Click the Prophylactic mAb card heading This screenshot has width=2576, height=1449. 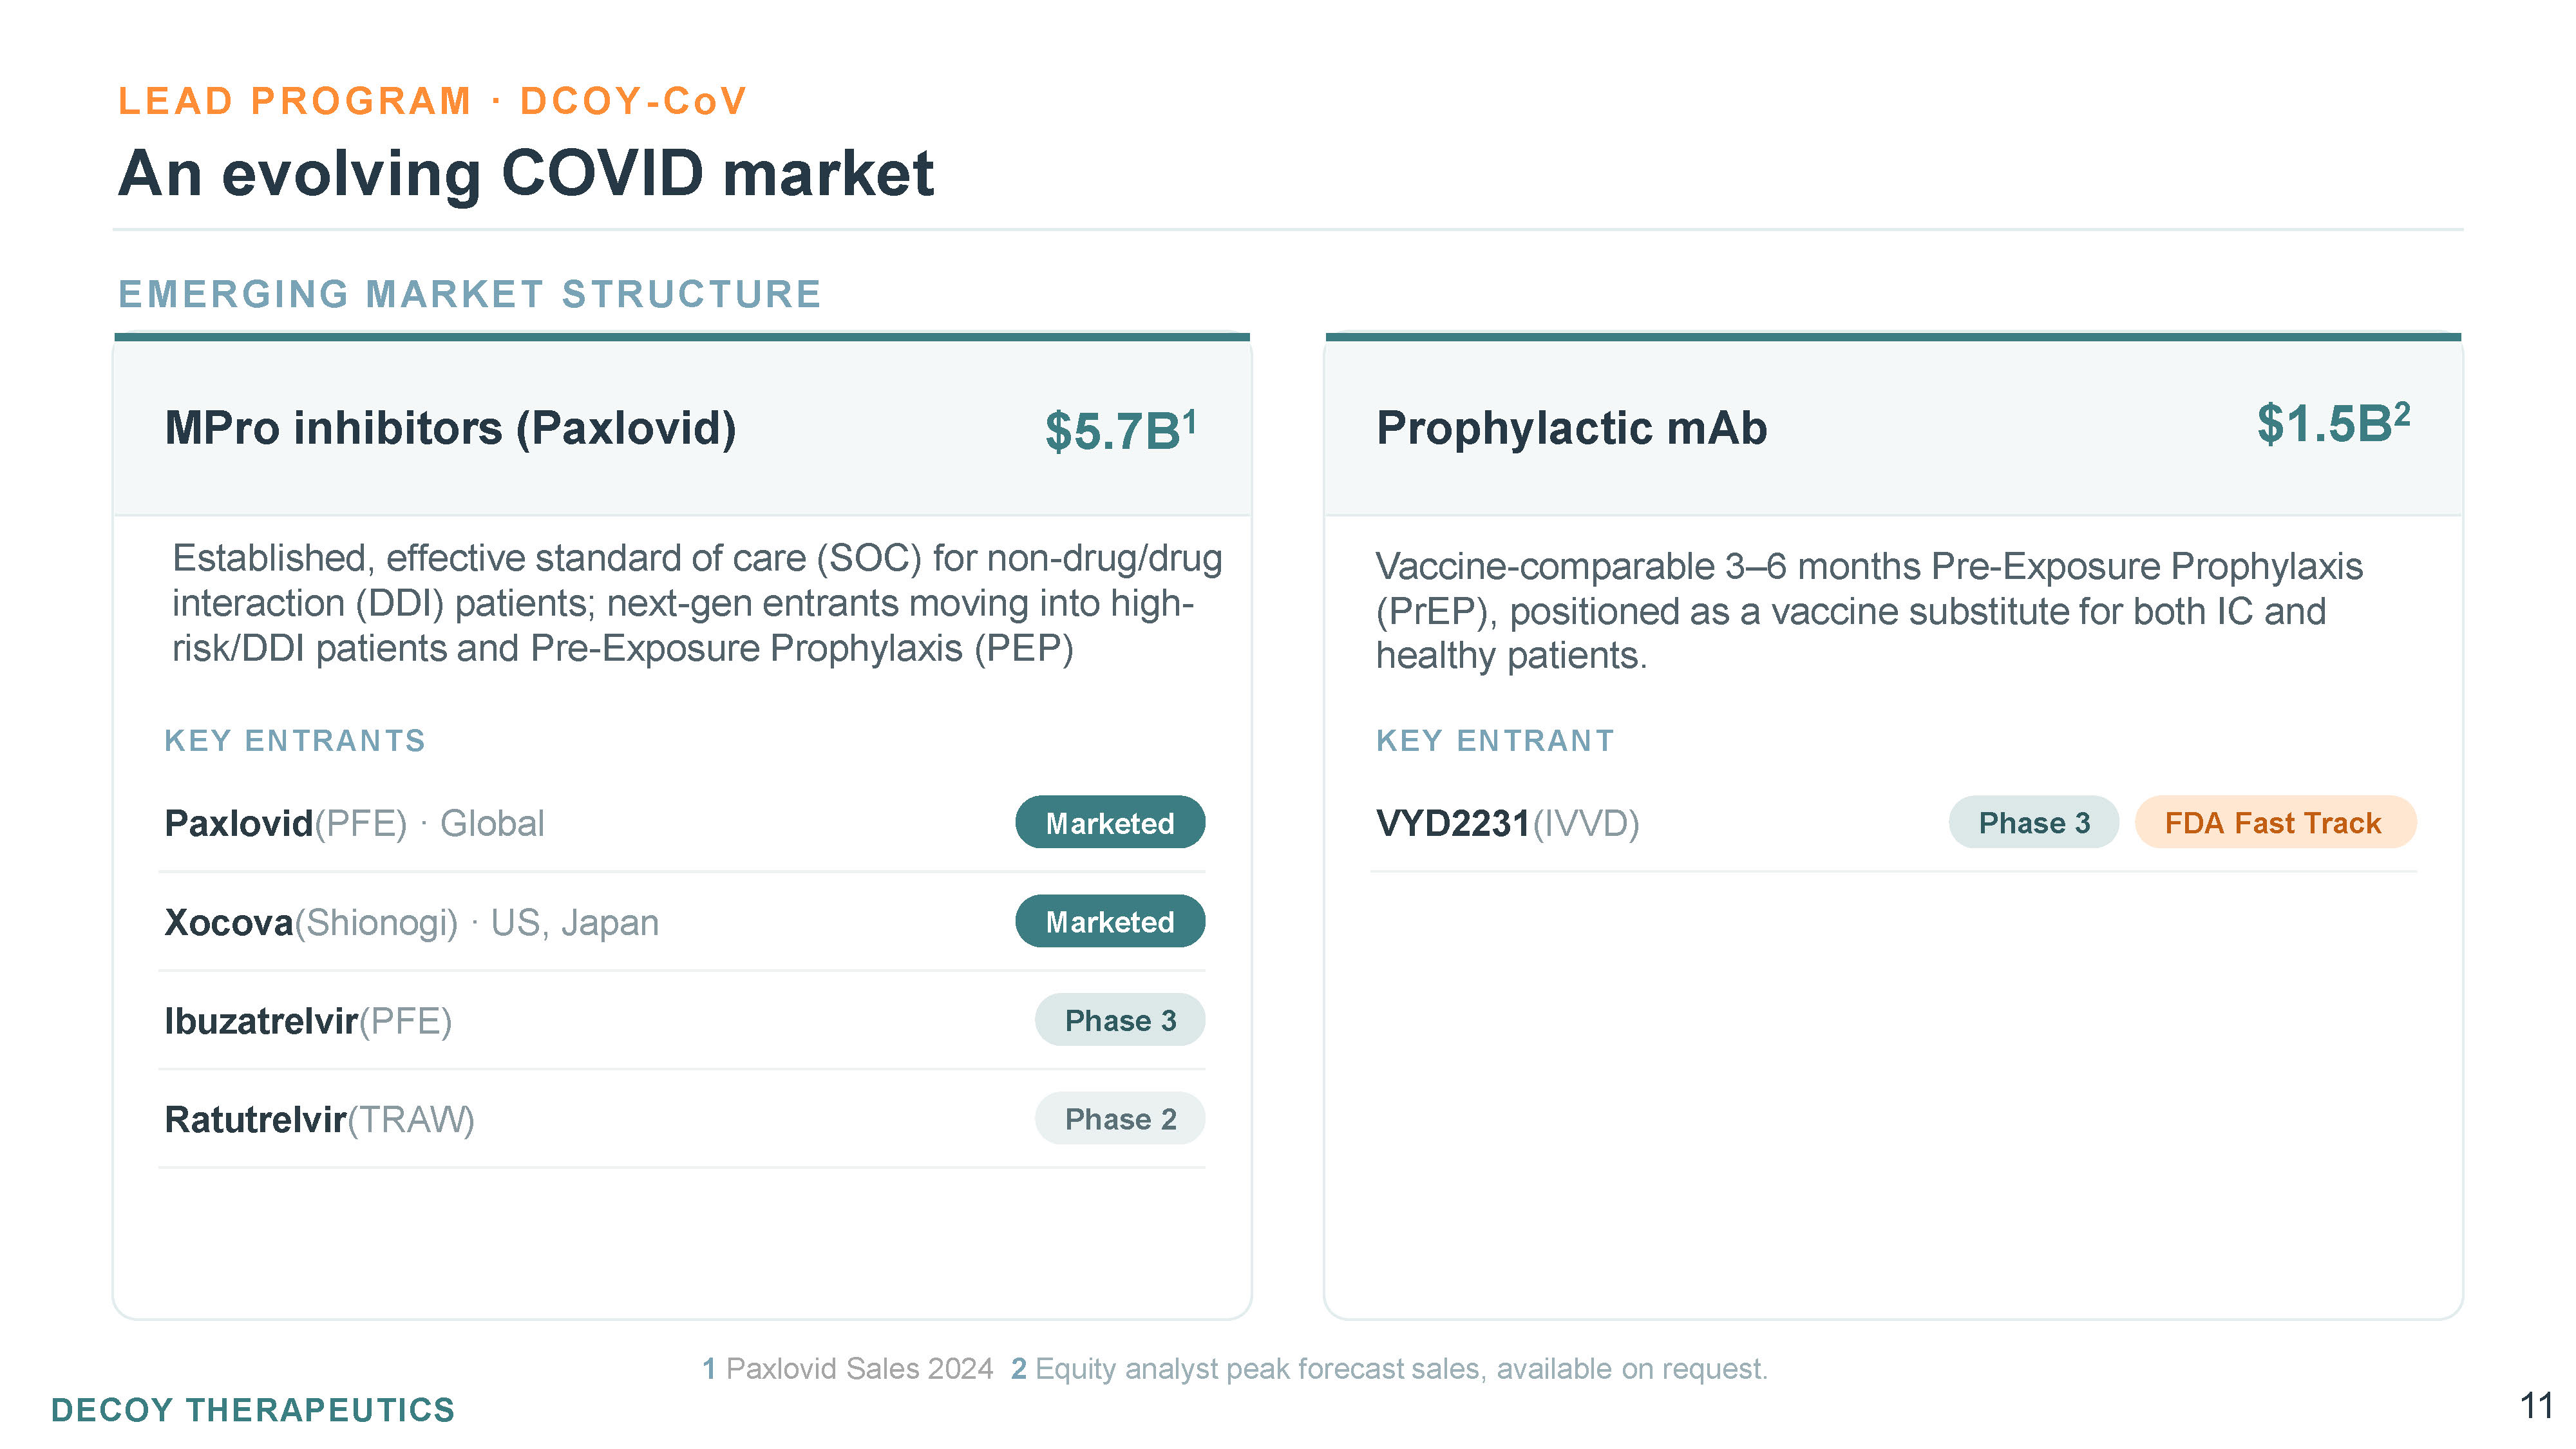1572,428
